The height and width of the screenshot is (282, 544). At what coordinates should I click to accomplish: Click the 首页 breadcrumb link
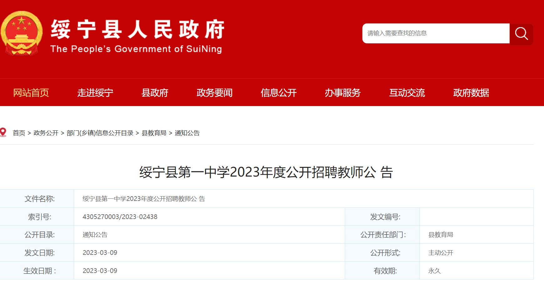pos(19,133)
